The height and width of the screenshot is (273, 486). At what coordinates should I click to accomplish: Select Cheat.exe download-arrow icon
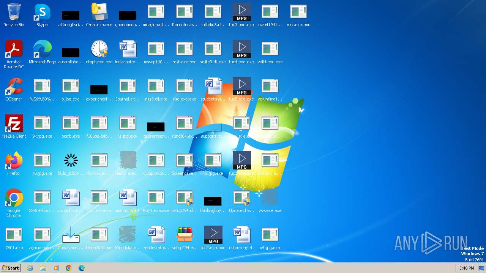pyautogui.click(x=71, y=235)
